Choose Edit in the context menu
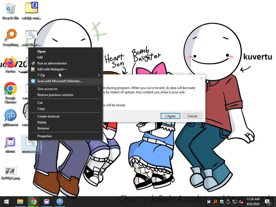 click(x=65, y=57)
